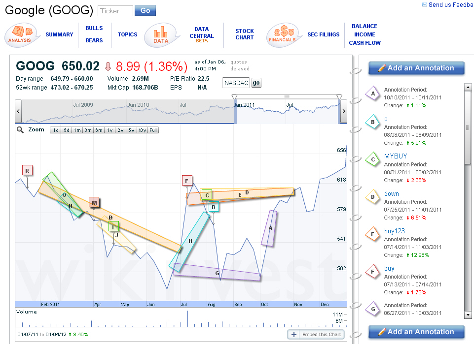Image resolution: width=474 pixels, height=344 pixels.
Task: Click annotation list scrollbar up arrow
Action: (x=468, y=88)
